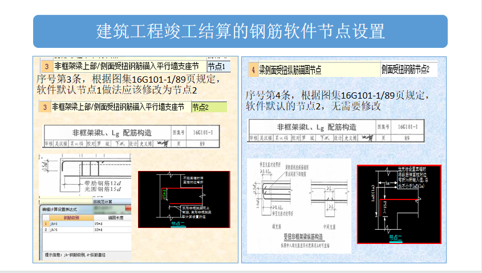Click the text '软件默认节点1做法应该修改为节点2'

coord(117,90)
